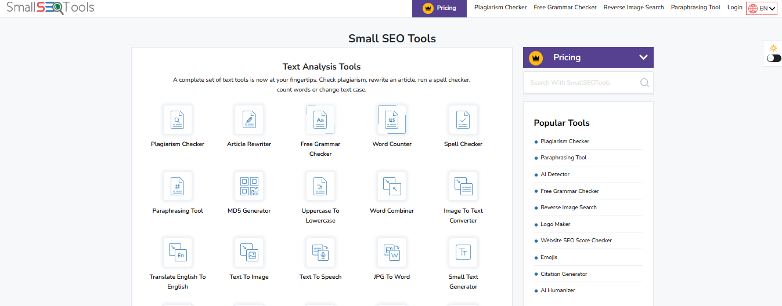Click the MD5 Generator label text

(249, 211)
